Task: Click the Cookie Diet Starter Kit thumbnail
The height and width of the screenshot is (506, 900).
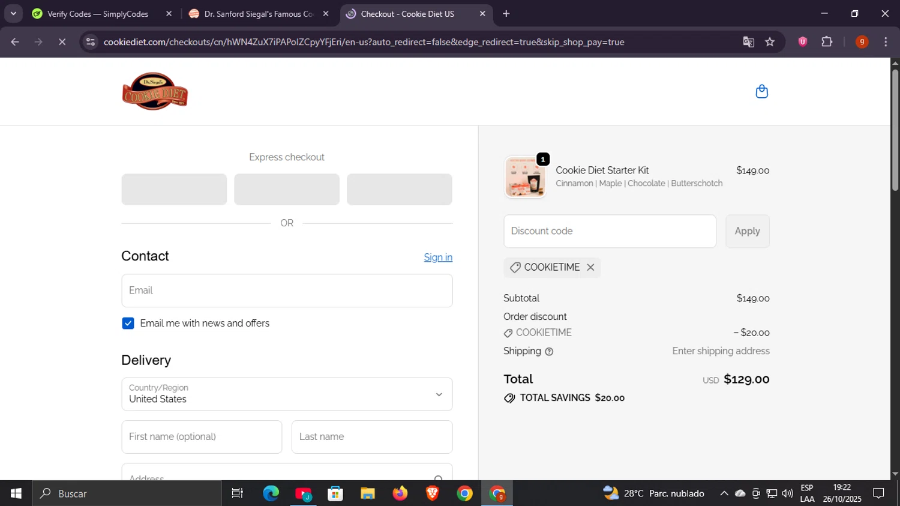Action: coord(526,177)
